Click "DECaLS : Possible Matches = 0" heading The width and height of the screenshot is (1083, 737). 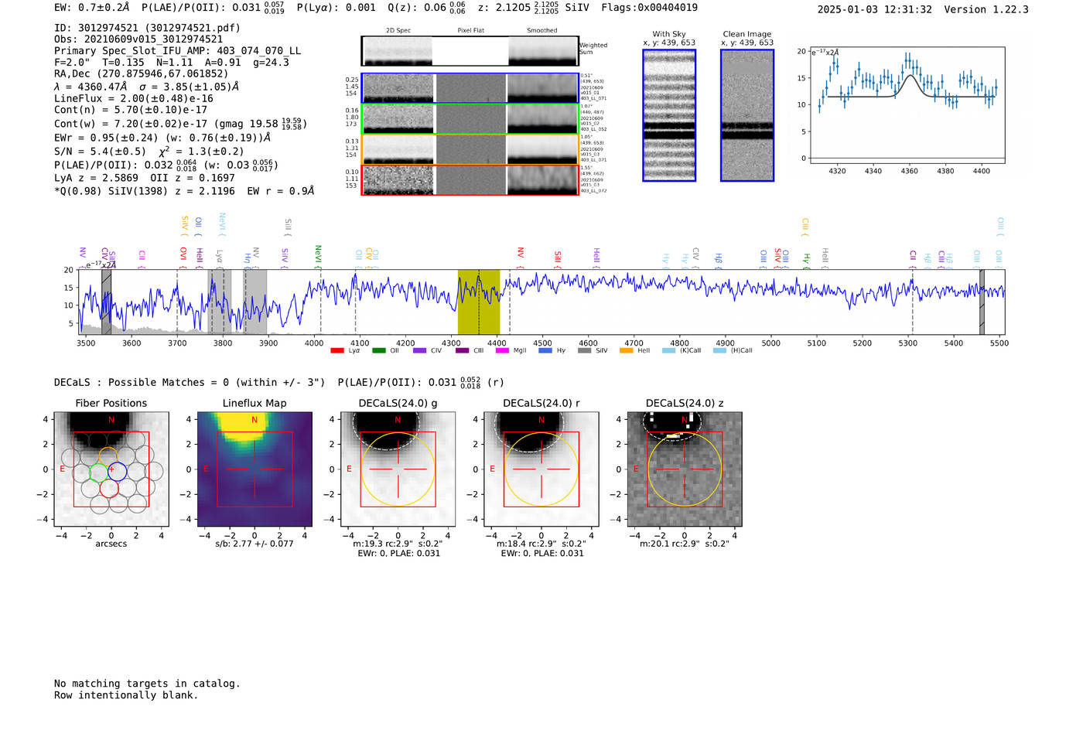click(142, 382)
